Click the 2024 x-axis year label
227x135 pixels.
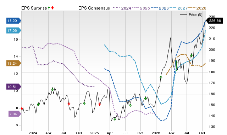[x=33, y=133]
